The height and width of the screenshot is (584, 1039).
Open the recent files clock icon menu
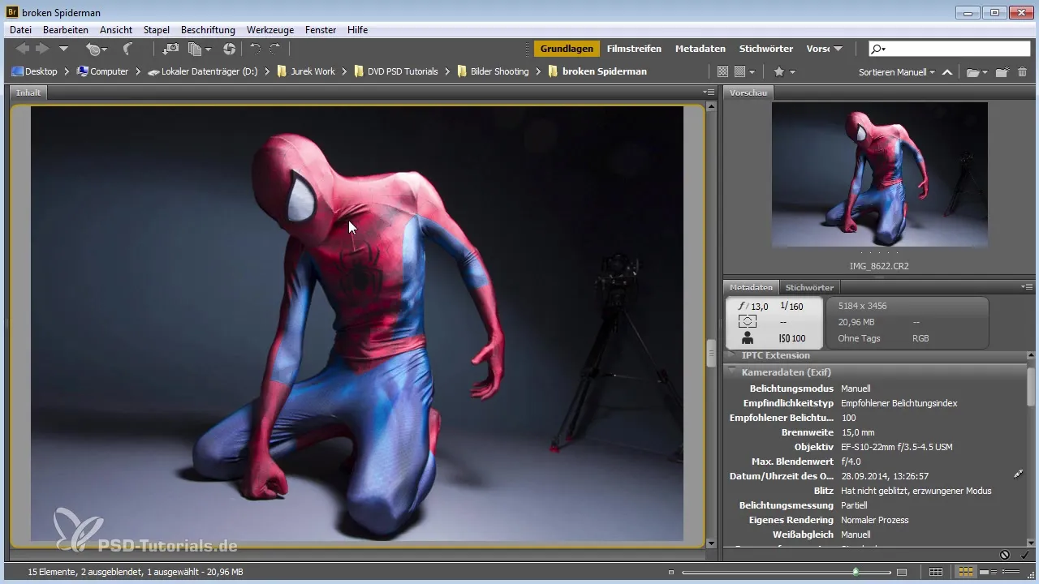(97, 49)
